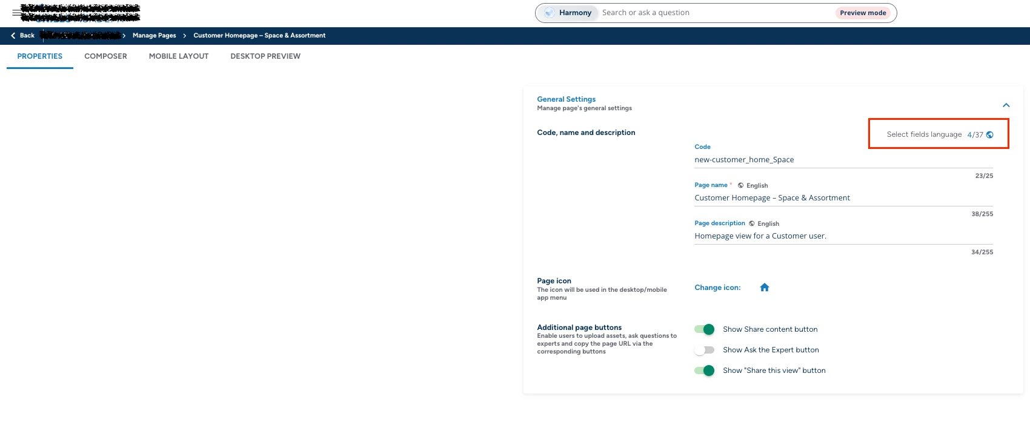Click the Additional page buttons heading

(x=579, y=328)
